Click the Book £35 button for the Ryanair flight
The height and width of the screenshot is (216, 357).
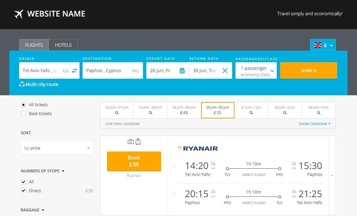click(x=134, y=161)
